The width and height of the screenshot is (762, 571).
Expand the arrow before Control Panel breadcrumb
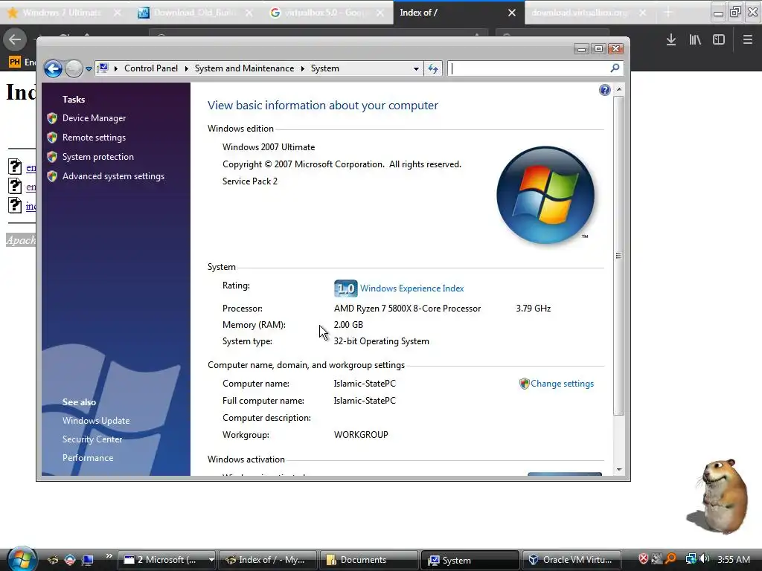coord(116,68)
